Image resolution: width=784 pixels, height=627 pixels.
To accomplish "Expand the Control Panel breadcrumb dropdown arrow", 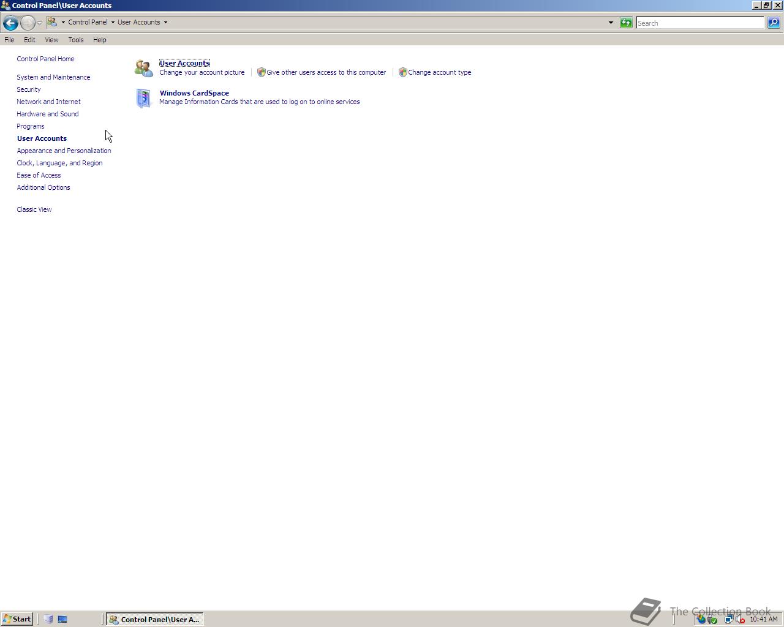I will (113, 22).
